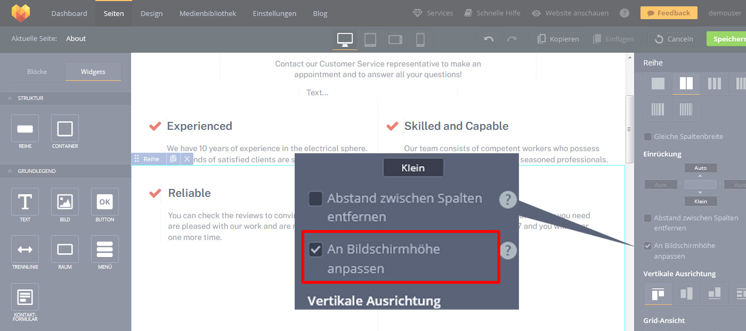
Task: Uncheck An Bildschirmhöhe anpassen in right panel
Action: (x=648, y=246)
